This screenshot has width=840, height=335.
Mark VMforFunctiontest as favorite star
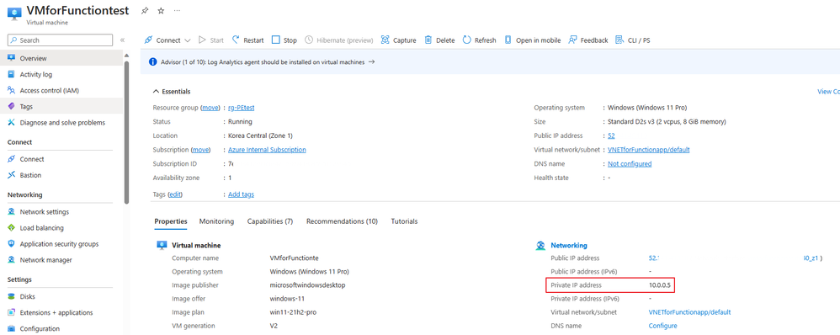click(161, 11)
